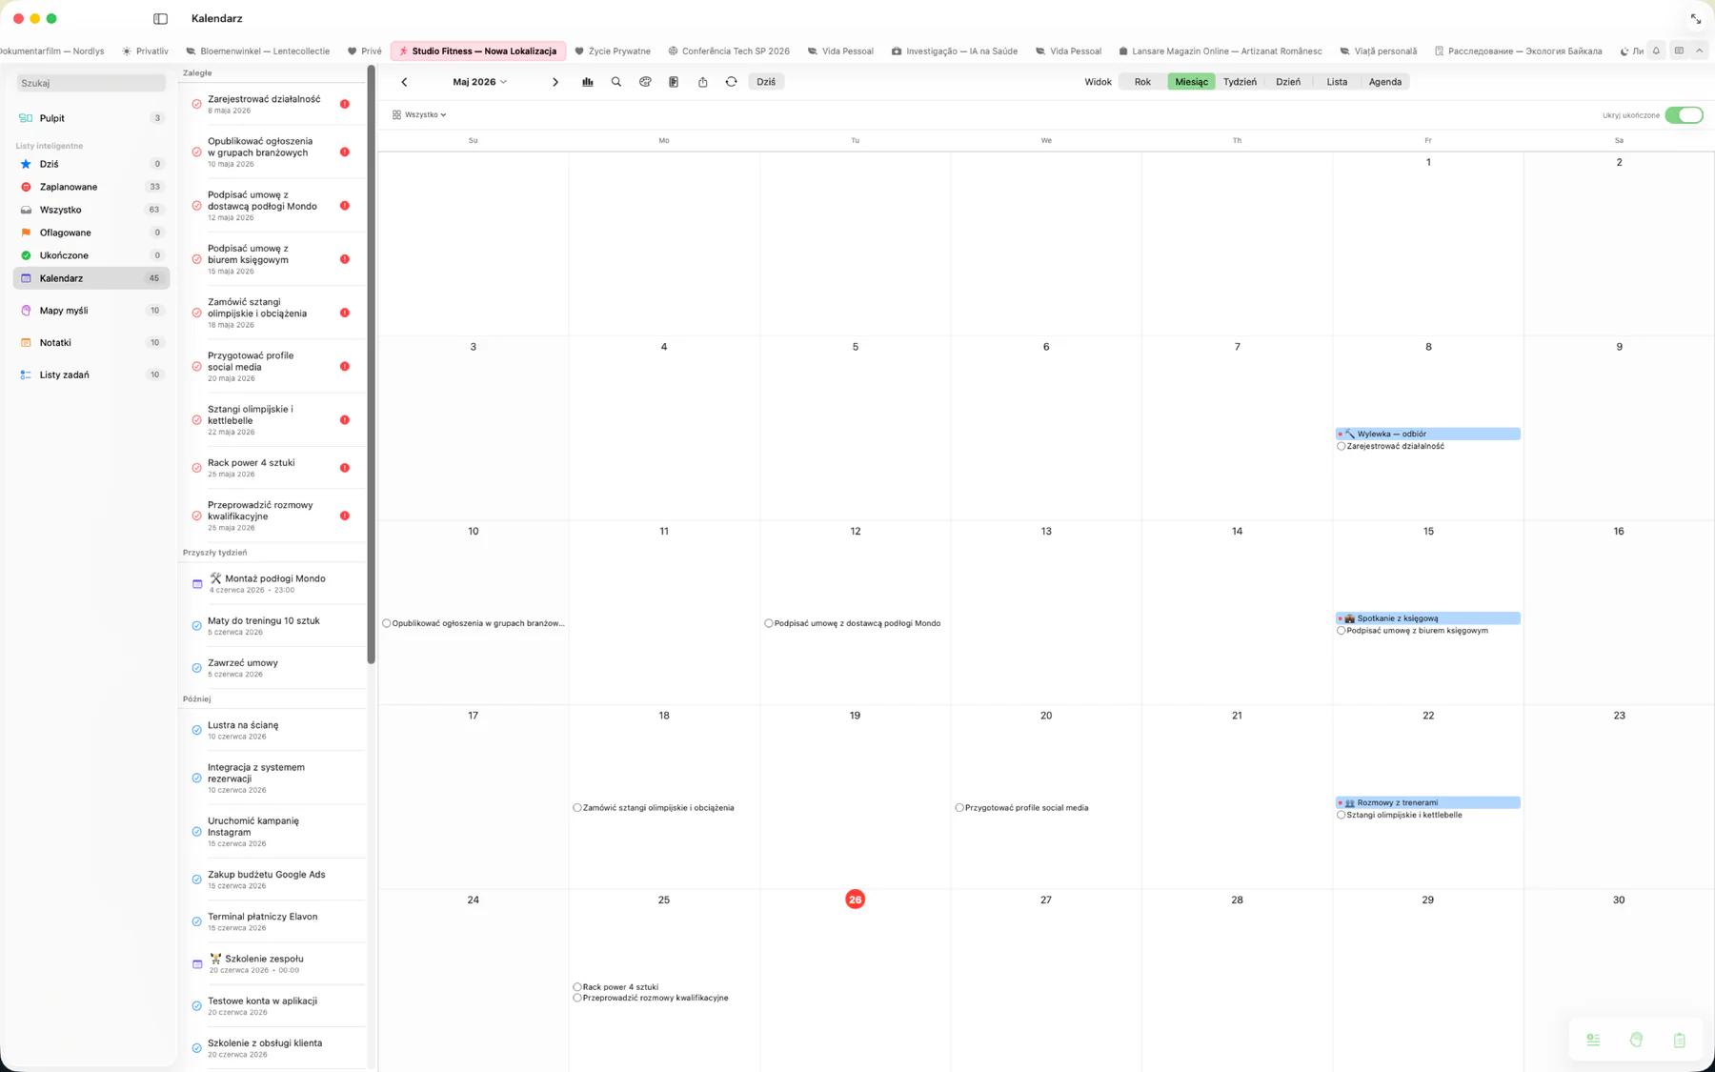Open Wszystko smart list
This screenshot has width=1715, height=1072.
tap(91, 210)
